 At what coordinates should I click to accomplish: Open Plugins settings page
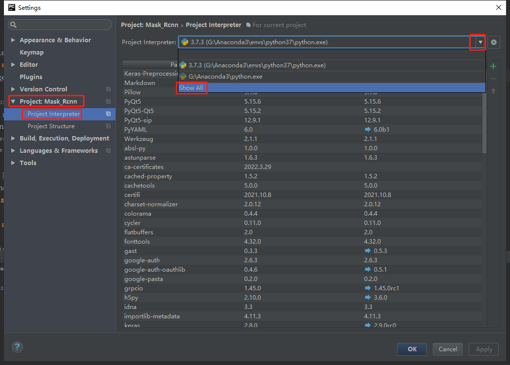coord(31,77)
